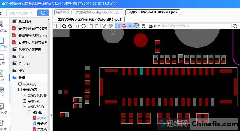Click the refresh/rotate arrows icon

coord(84,26)
